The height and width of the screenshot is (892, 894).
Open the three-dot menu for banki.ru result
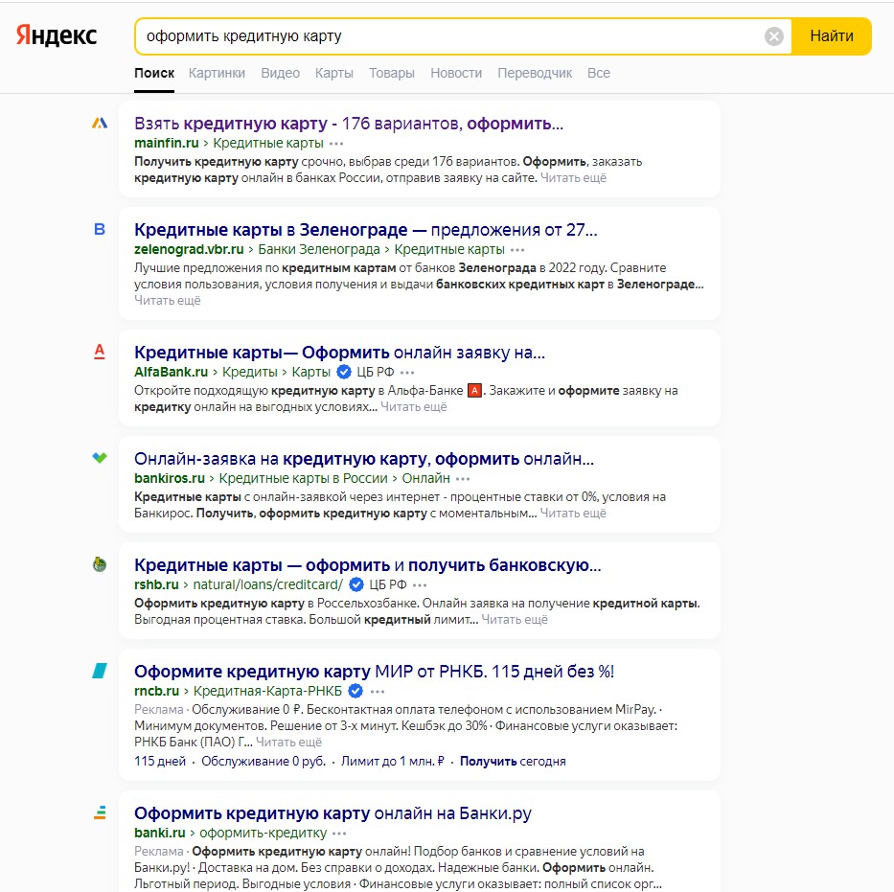click(339, 834)
